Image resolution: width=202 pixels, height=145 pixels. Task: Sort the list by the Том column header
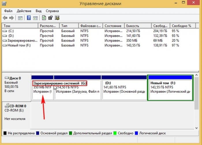click(20, 26)
